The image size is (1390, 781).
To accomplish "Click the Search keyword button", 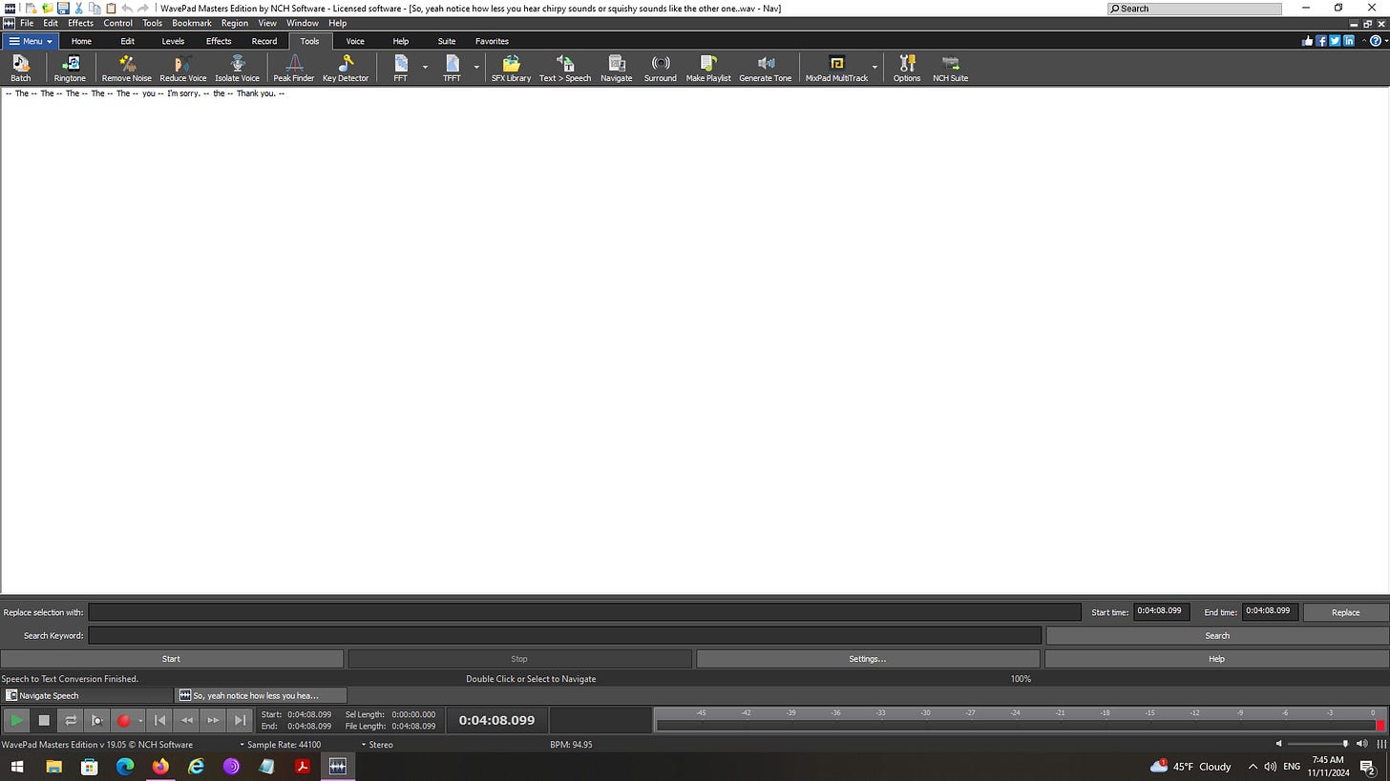I will (x=1217, y=635).
